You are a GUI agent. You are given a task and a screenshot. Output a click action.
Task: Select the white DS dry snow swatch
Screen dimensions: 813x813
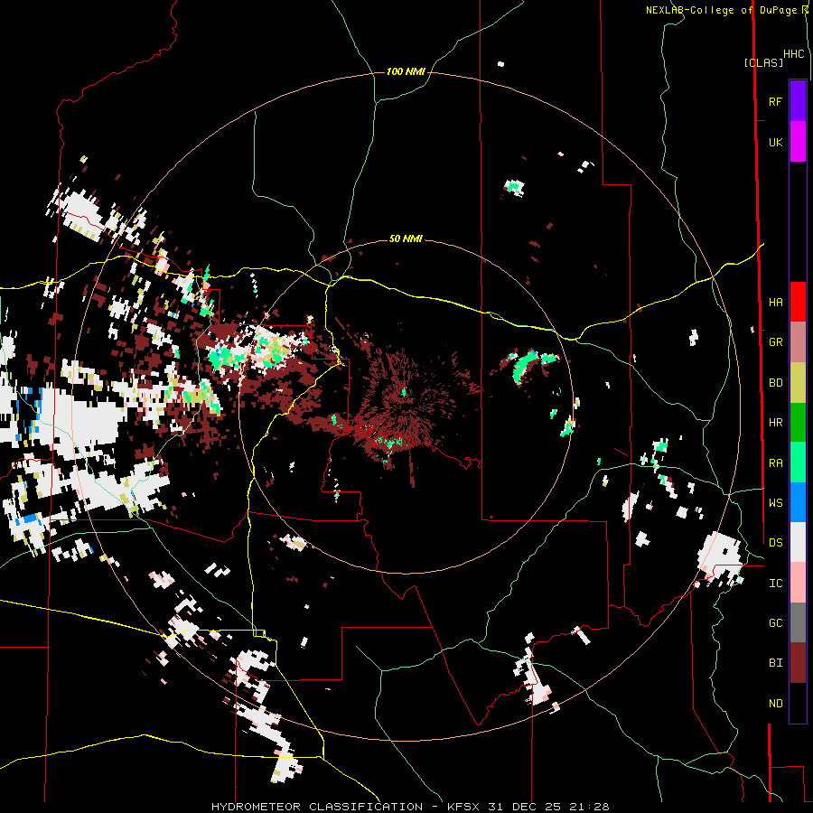[798, 542]
